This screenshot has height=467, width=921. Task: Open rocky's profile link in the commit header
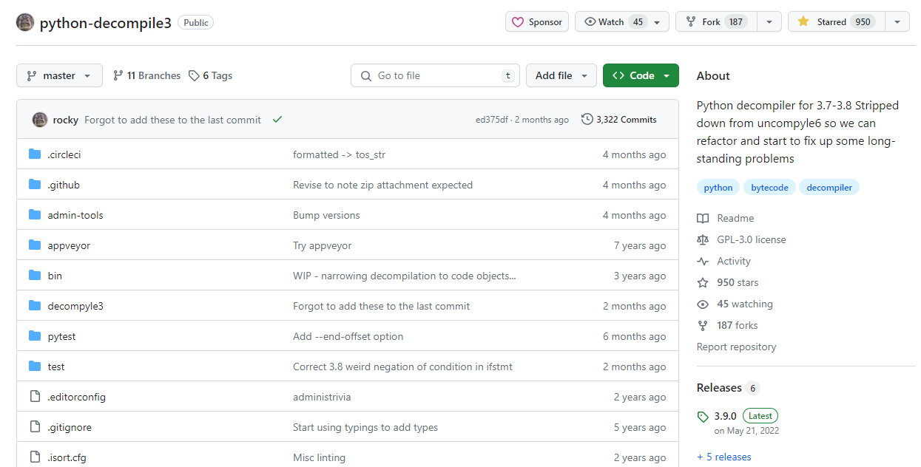(66, 120)
